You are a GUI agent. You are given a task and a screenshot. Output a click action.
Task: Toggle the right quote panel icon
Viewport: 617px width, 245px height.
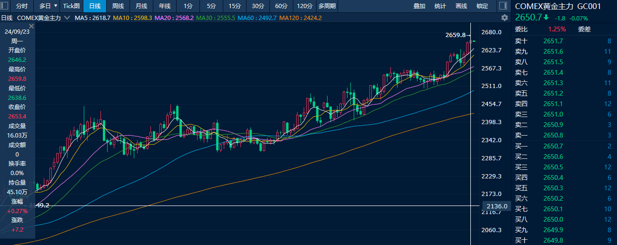503,6
